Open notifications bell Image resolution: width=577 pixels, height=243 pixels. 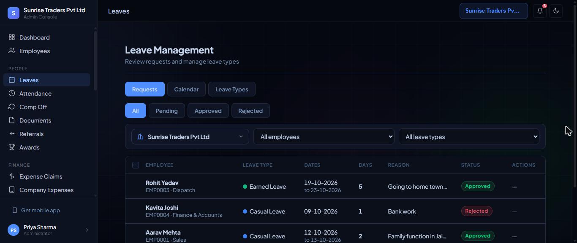click(x=540, y=11)
